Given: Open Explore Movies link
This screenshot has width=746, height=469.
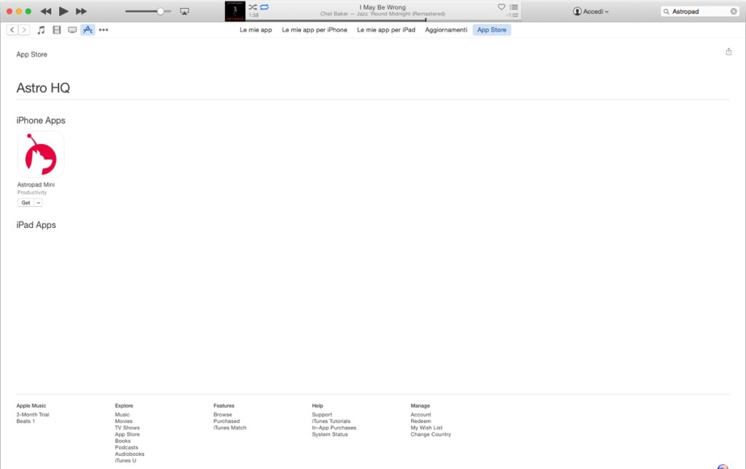Looking at the screenshot, I should click(124, 422).
